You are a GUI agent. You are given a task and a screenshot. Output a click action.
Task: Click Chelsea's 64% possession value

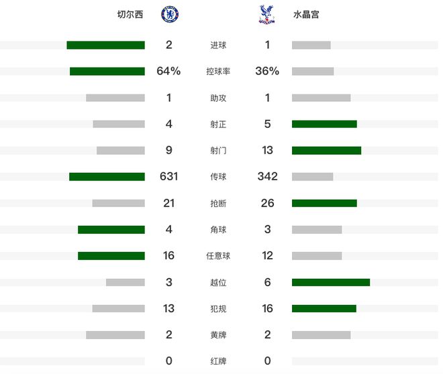point(168,71)
